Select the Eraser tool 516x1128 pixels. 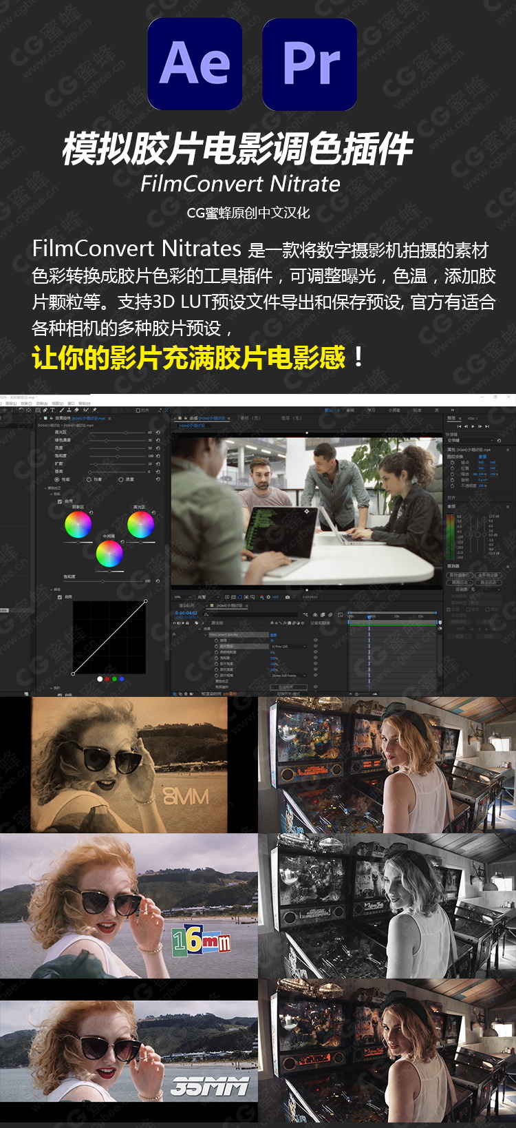pyautogui.click(x=76, y=410)
